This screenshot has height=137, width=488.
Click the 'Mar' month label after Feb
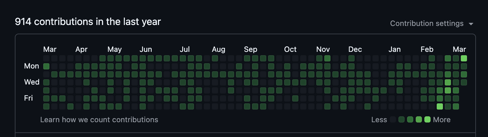coord(459,49)
